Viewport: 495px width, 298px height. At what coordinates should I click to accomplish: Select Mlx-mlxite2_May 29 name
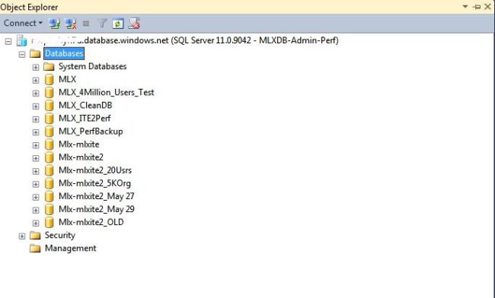coord(96,209)
